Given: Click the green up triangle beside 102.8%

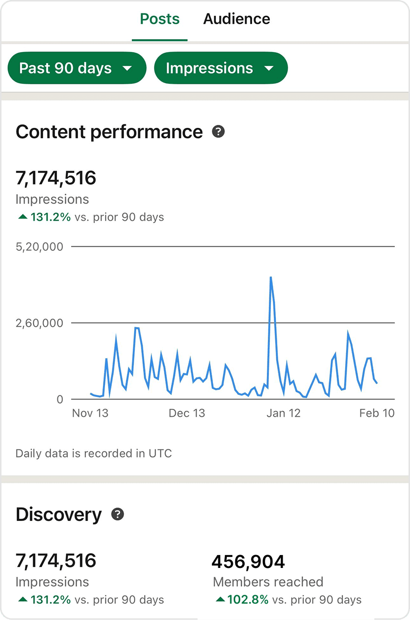Looking at the screenshot, I should (220, 600).
